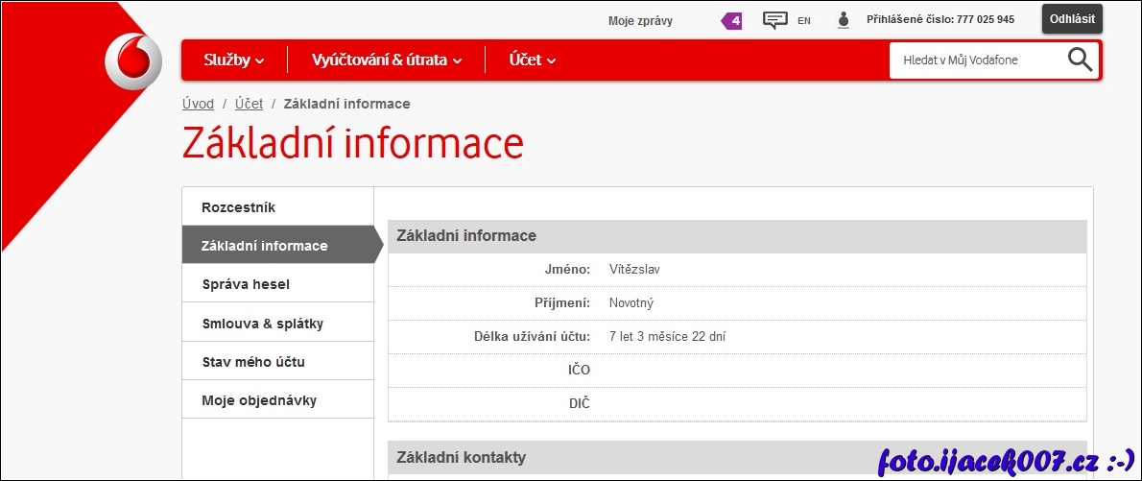Go to Úvod breadcrumb link
This screenshot has height=481, width=1142.
(x=198, y=104)
